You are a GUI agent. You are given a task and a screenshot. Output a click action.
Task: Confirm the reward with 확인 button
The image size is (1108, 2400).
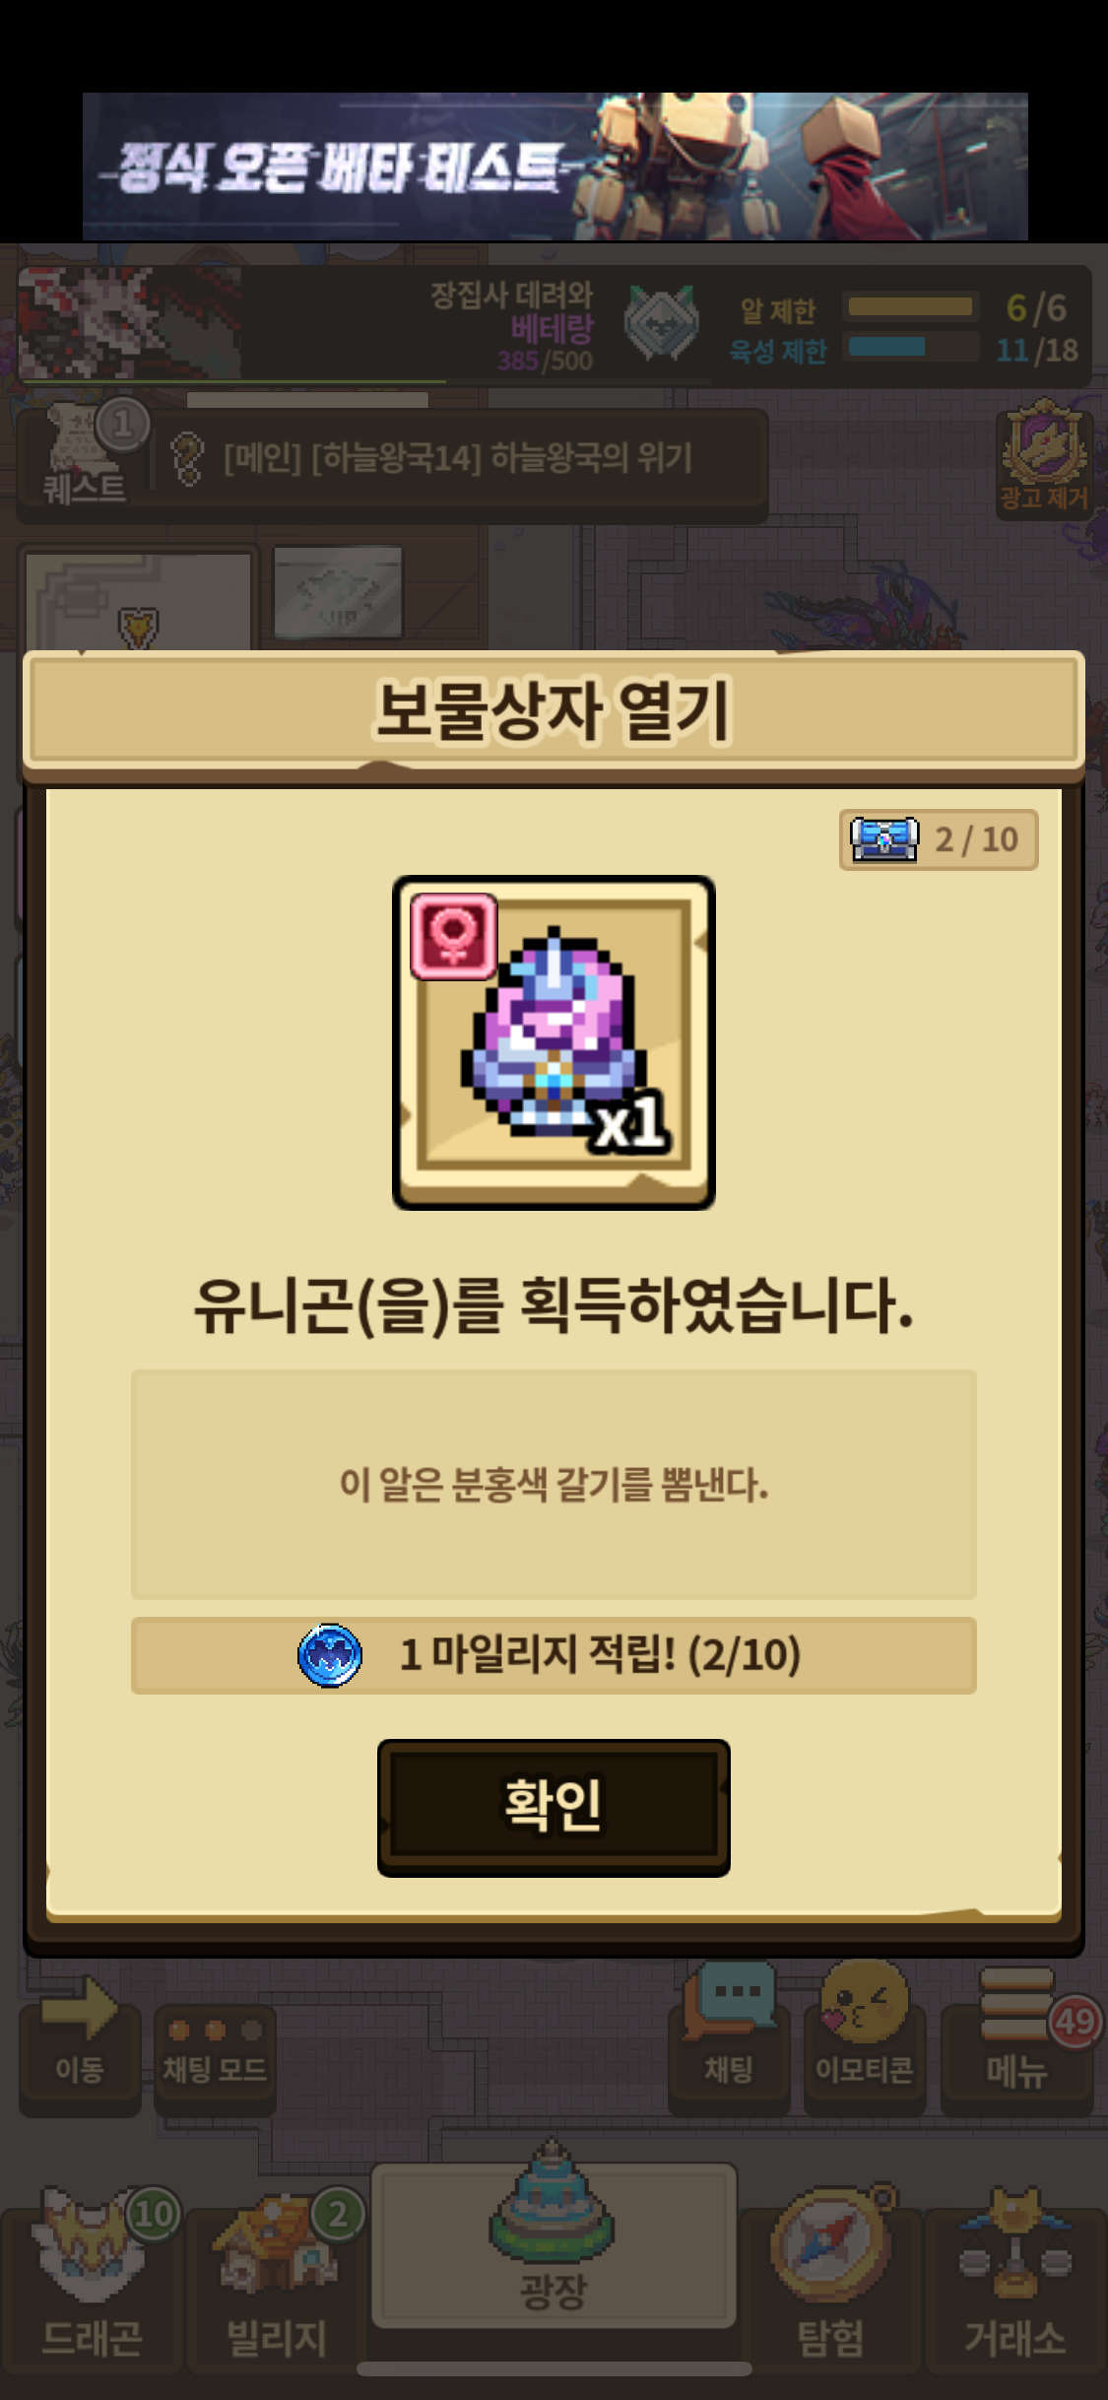pyautogui.click(x=554, y=1807)
